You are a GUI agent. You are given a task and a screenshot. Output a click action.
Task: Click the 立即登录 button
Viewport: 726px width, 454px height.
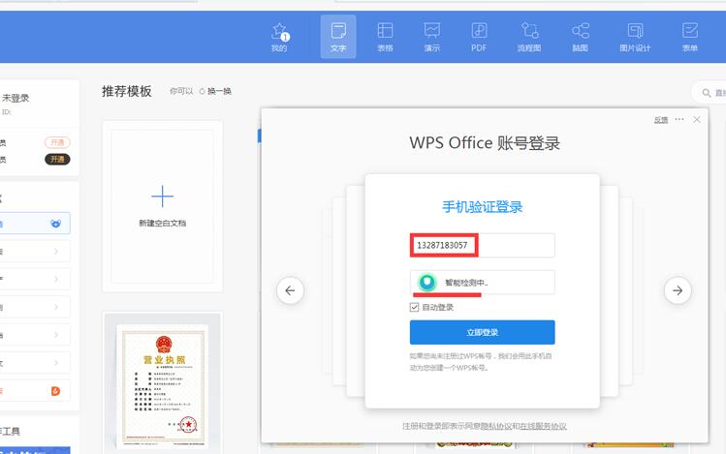[x=482, y=332]
